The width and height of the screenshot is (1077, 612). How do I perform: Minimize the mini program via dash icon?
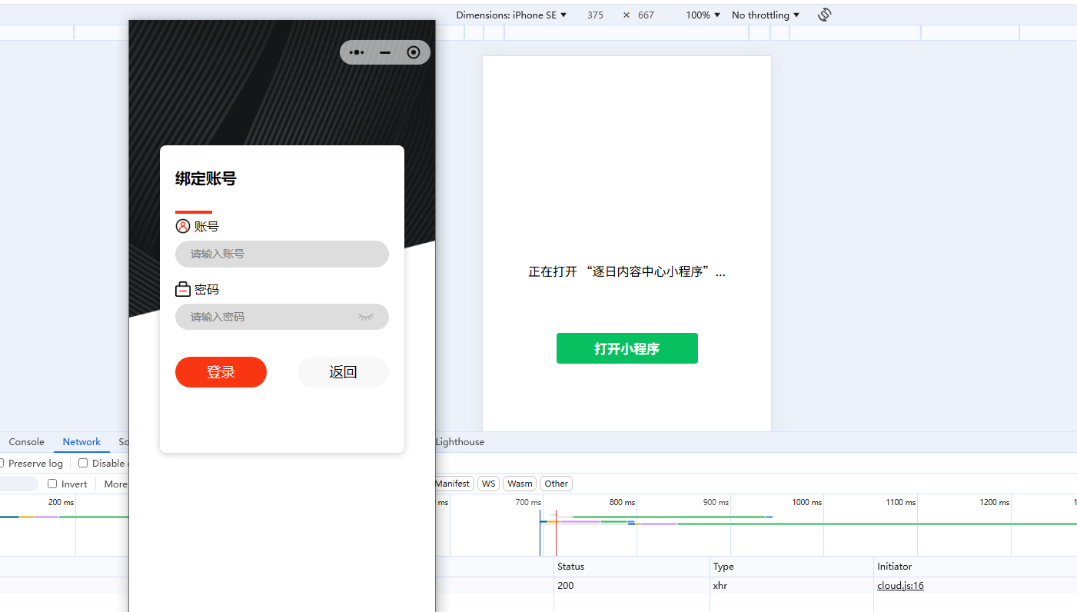(385, 52)
